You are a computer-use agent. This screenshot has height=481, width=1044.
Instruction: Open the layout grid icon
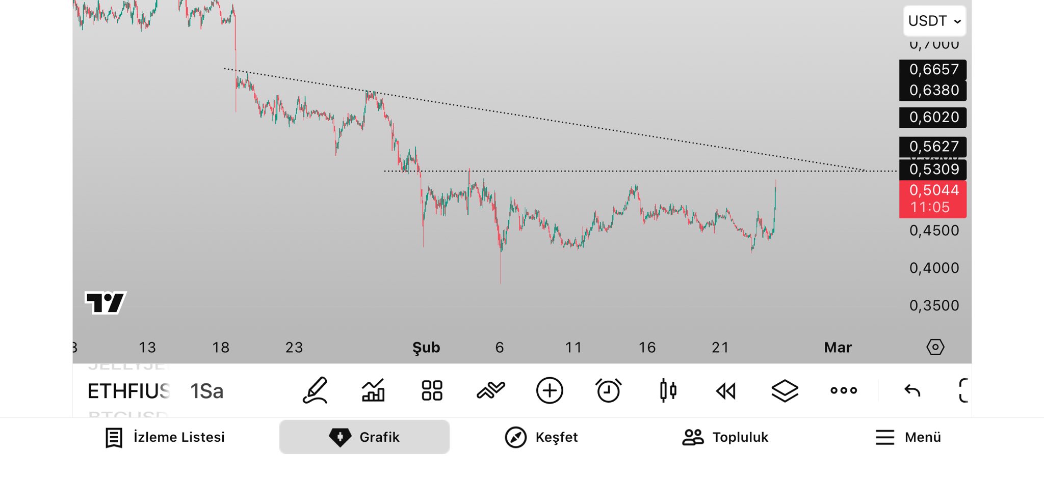coord(432,391)
